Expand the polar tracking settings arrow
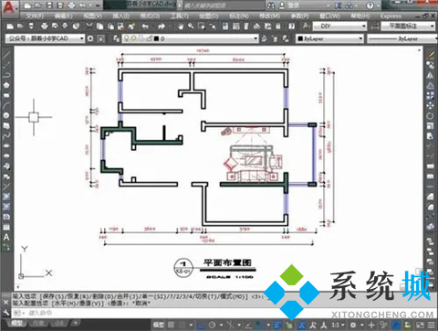 click(x=221, y=326)
